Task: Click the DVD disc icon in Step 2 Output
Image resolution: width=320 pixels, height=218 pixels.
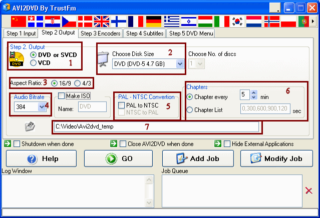Action: (x=17, y=59)
